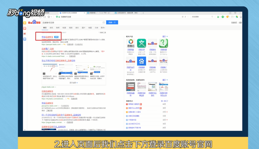Click the 百度指数 product icon

pyautogui.click(x=153, y=61)
